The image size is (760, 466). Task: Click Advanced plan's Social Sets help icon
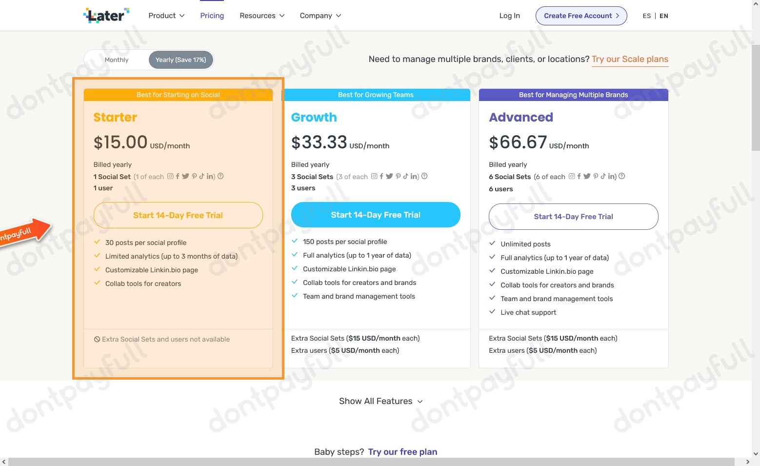[x=622, y=176]
